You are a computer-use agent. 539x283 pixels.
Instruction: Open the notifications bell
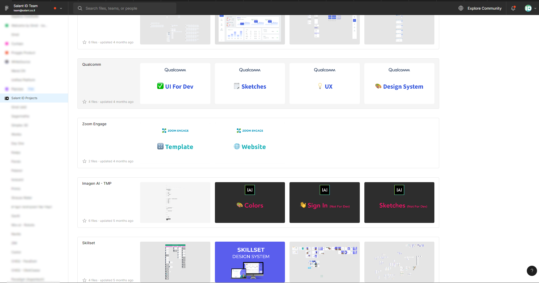pyautogui.click(x=513, y=8)
